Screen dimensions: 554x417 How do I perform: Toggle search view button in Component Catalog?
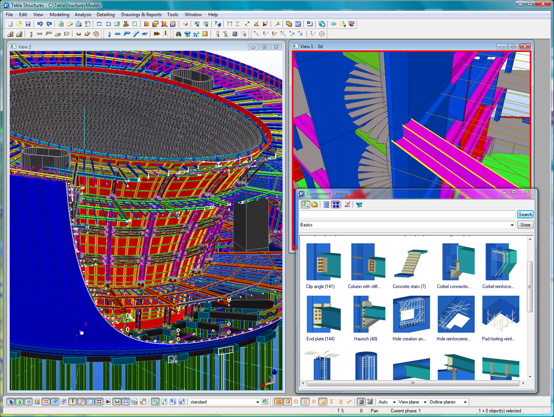306,204
